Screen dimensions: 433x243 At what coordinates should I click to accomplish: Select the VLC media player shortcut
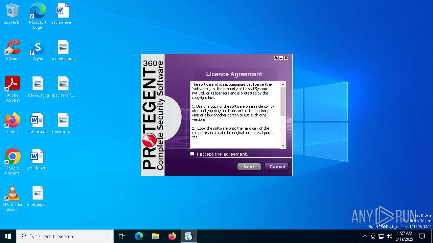pyautogui.click(x=13, y=198)
